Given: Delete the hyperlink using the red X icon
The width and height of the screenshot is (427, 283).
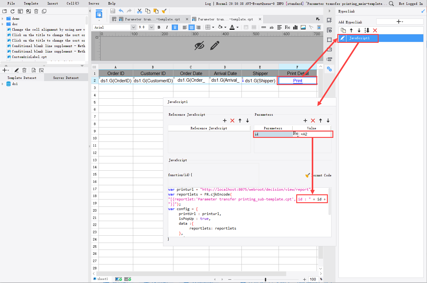Looking at the screenshot, I should coord(375,30).
